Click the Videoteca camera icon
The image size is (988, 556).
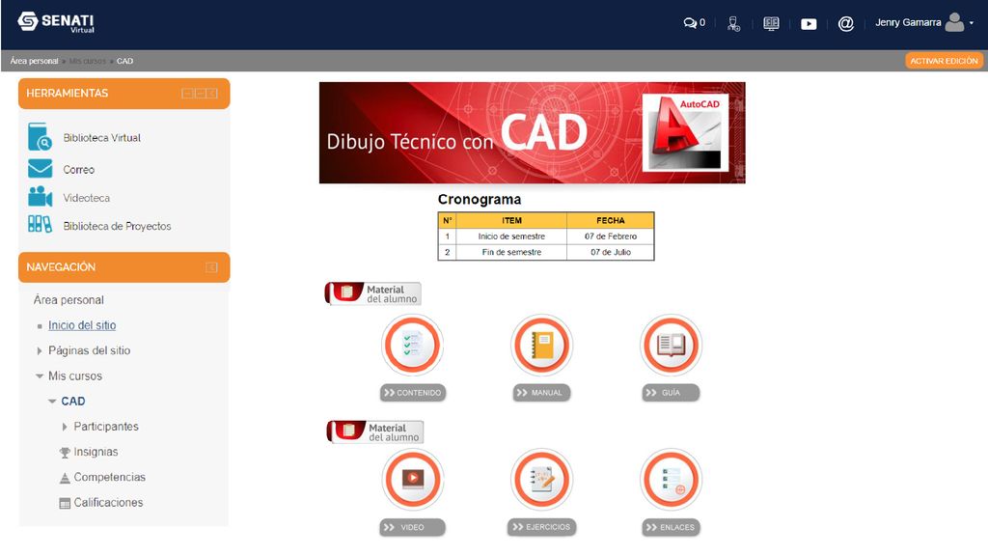(40, 197)
